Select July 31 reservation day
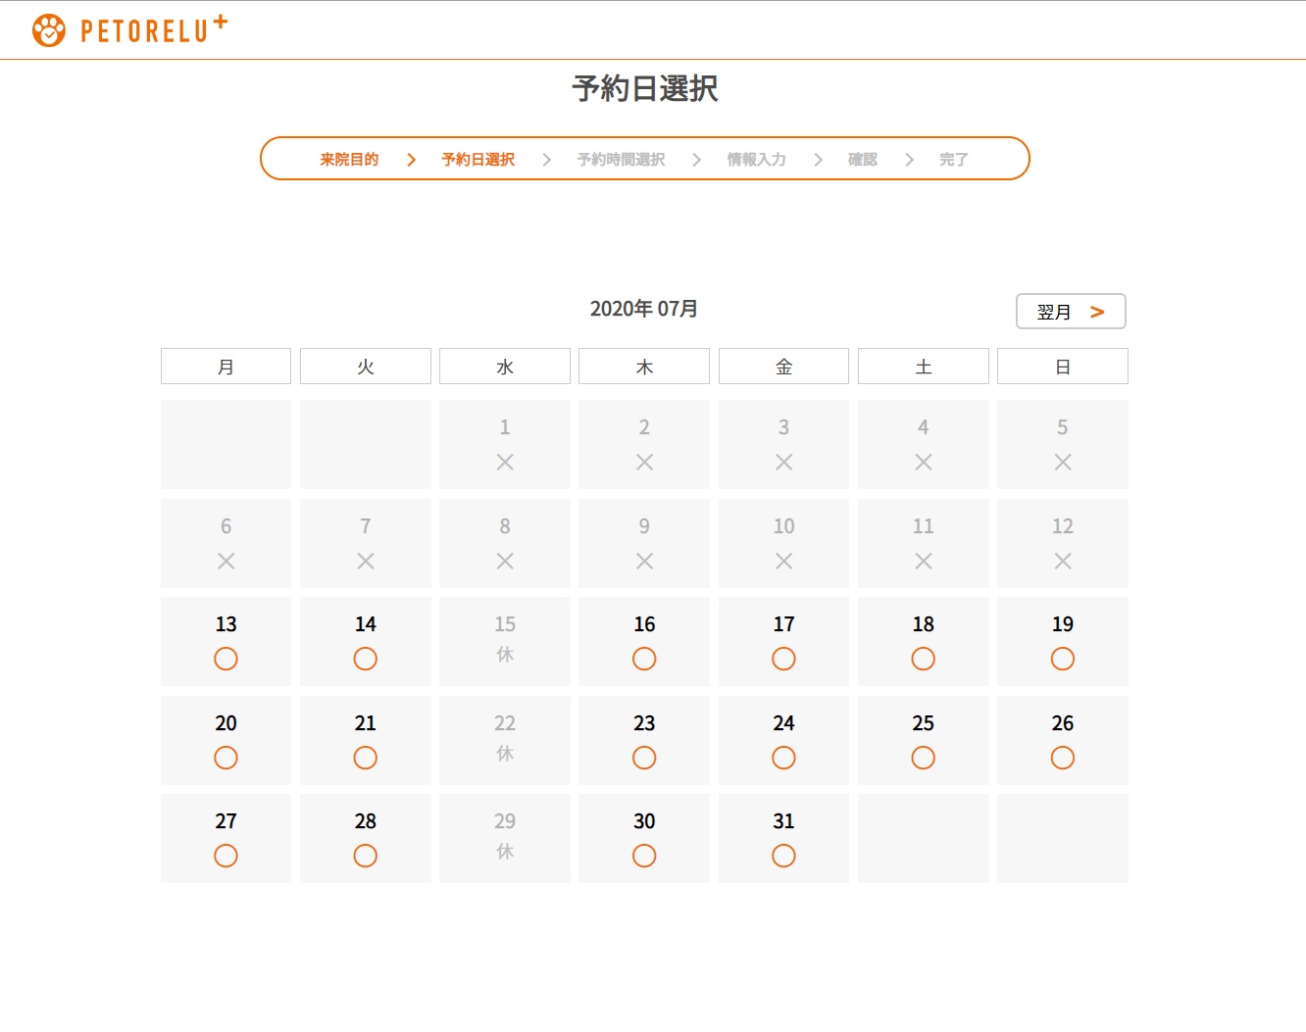Viewport: 1306px width, 1032px height. tap(783, 839)
